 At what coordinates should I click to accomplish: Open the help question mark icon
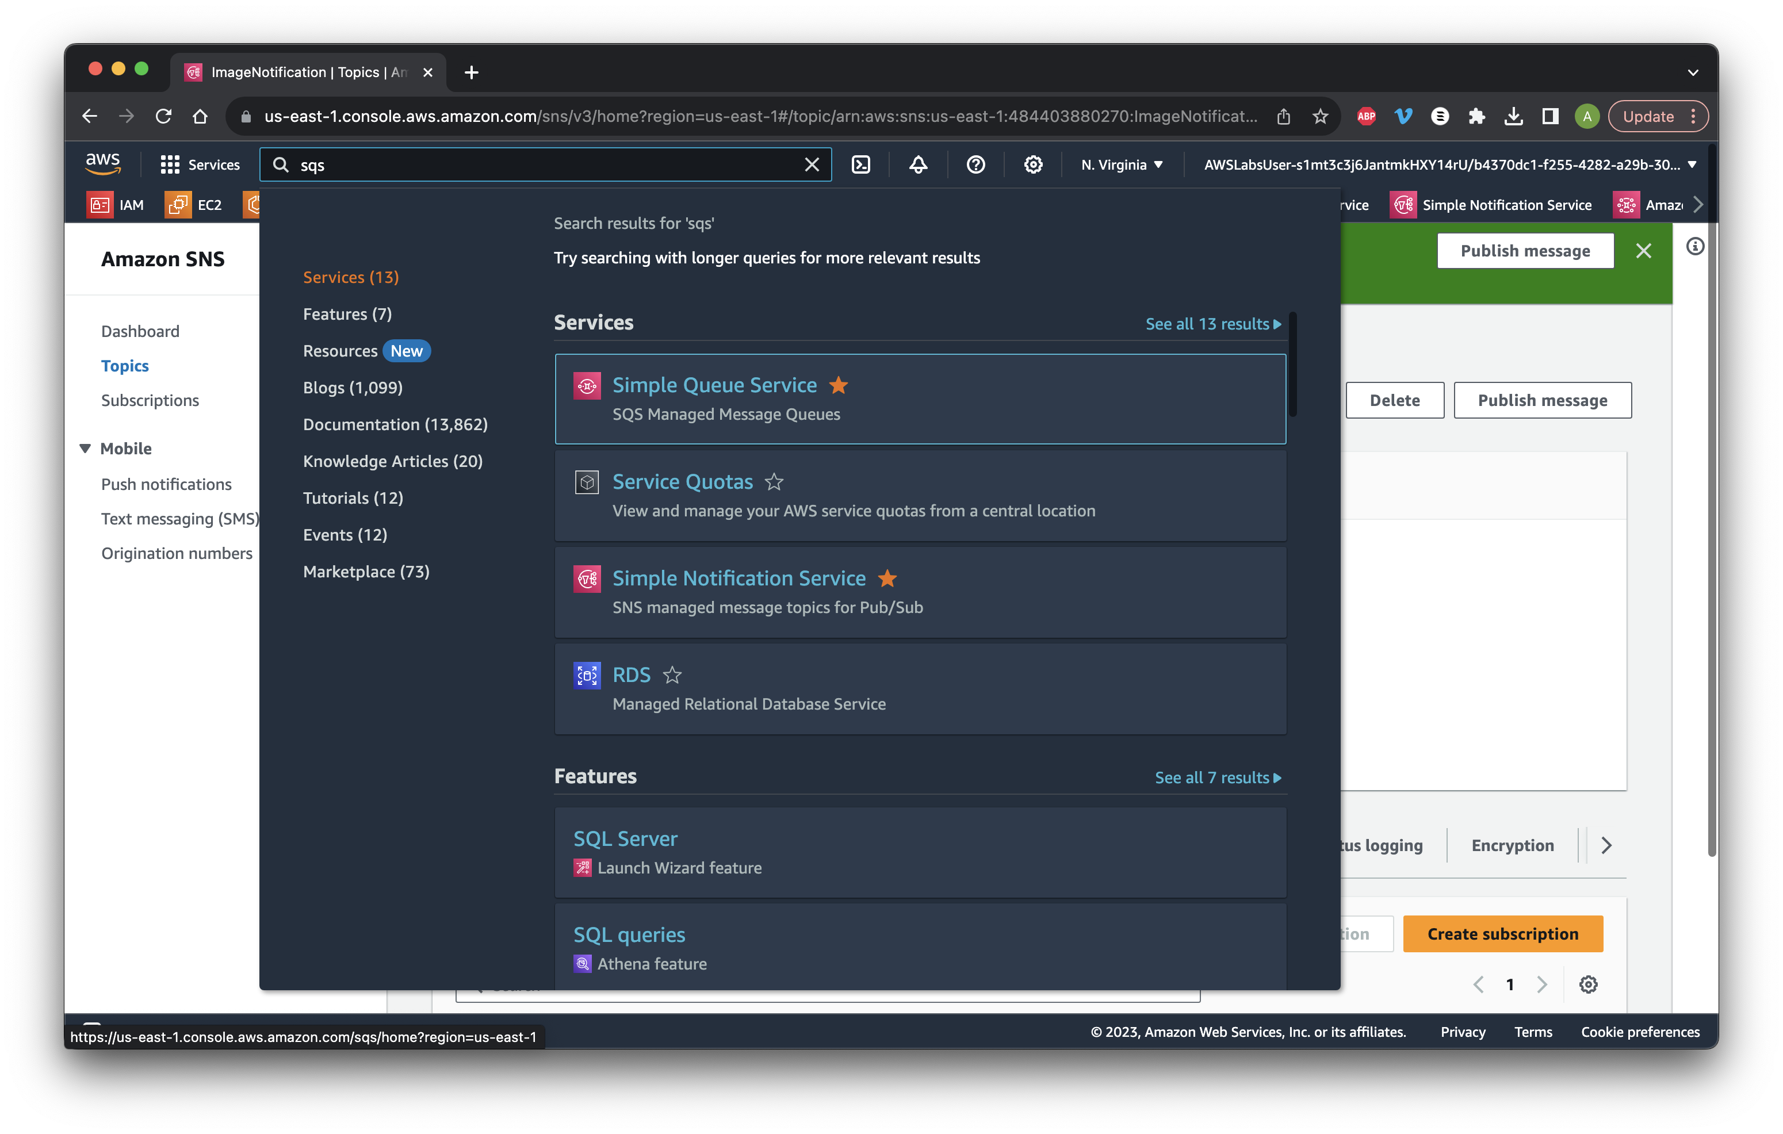click(976, 164)
